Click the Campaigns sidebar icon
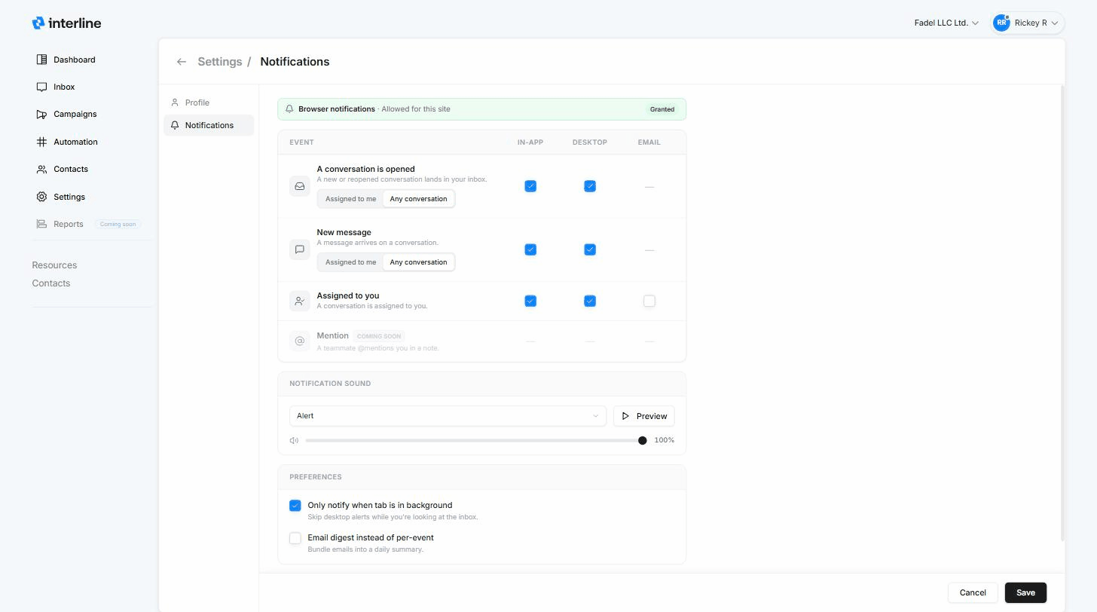The width and height of the screenshot is (1097, 612). coord(41,115)
